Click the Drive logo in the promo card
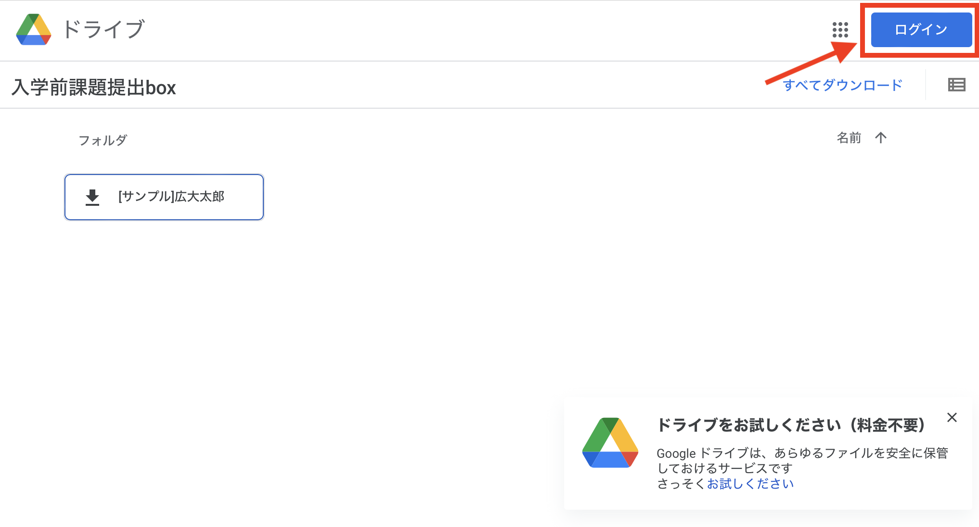 pyautogui.click(x=610, y=442)
